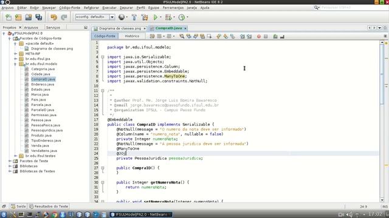
Task: Click the Previous Bookmark icon
Action: click(219, 36)
